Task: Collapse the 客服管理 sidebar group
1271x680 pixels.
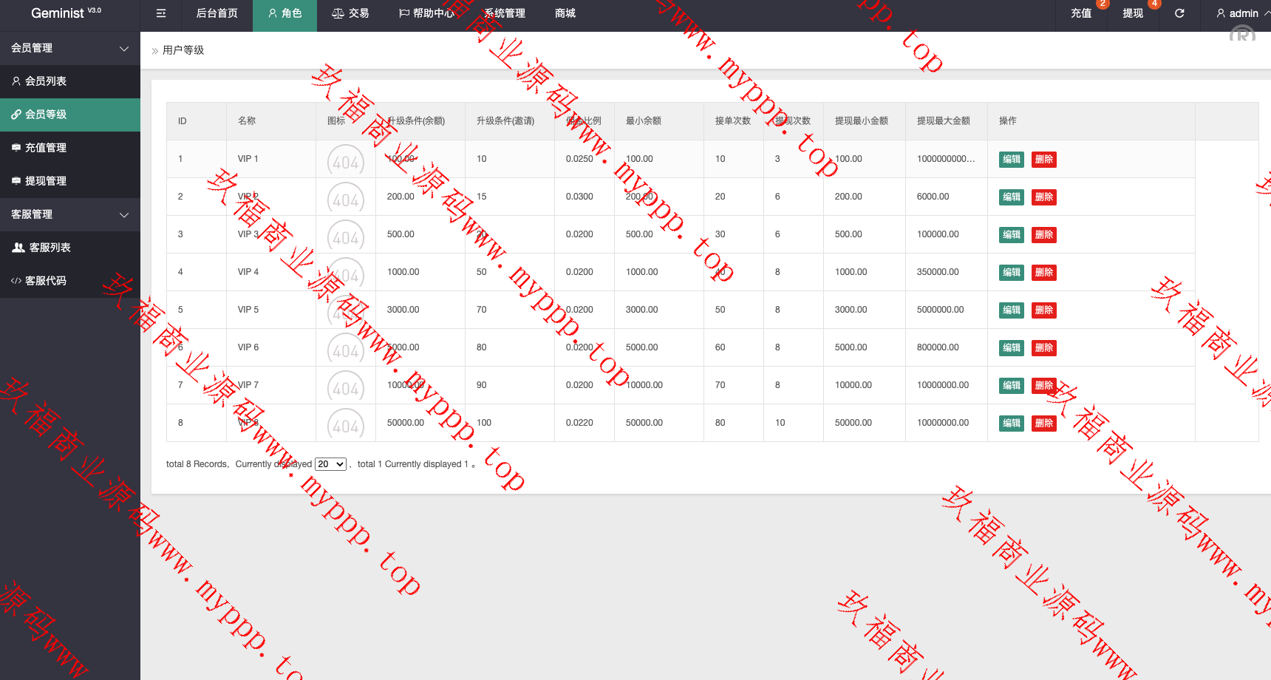Action: click(70, 214)
